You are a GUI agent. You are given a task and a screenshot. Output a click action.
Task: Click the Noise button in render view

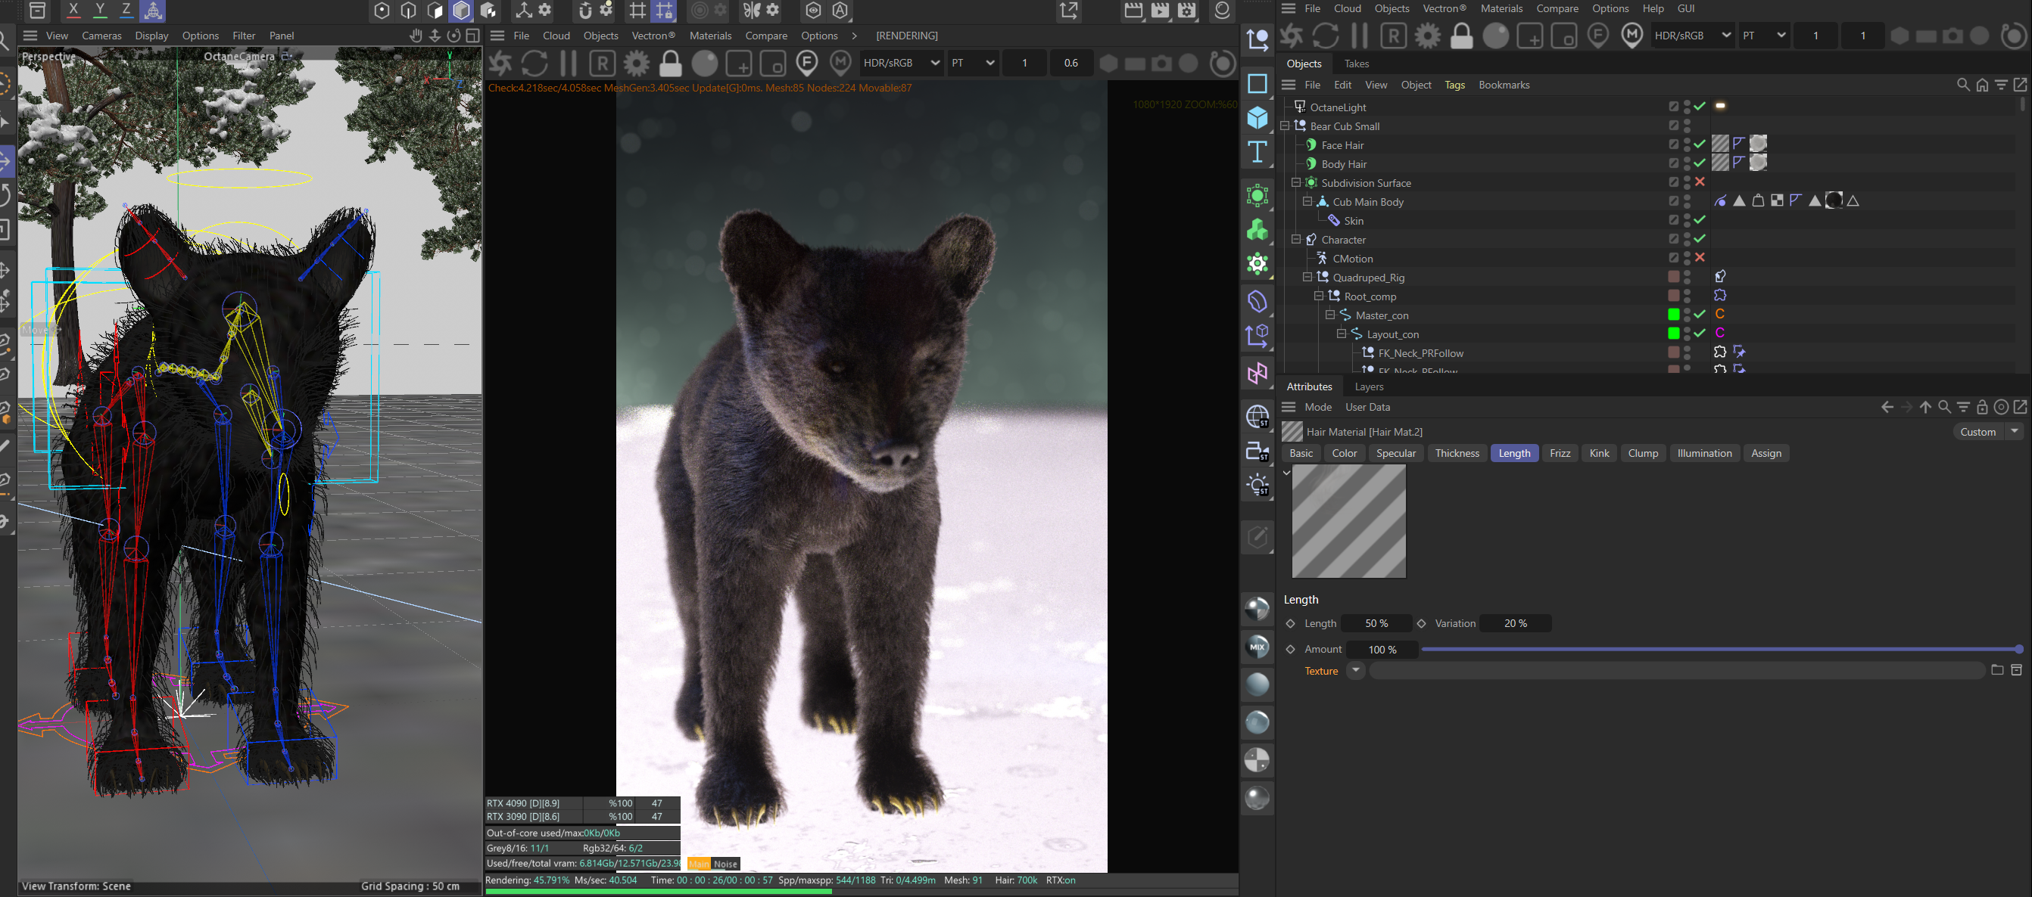tap(725, 864)
